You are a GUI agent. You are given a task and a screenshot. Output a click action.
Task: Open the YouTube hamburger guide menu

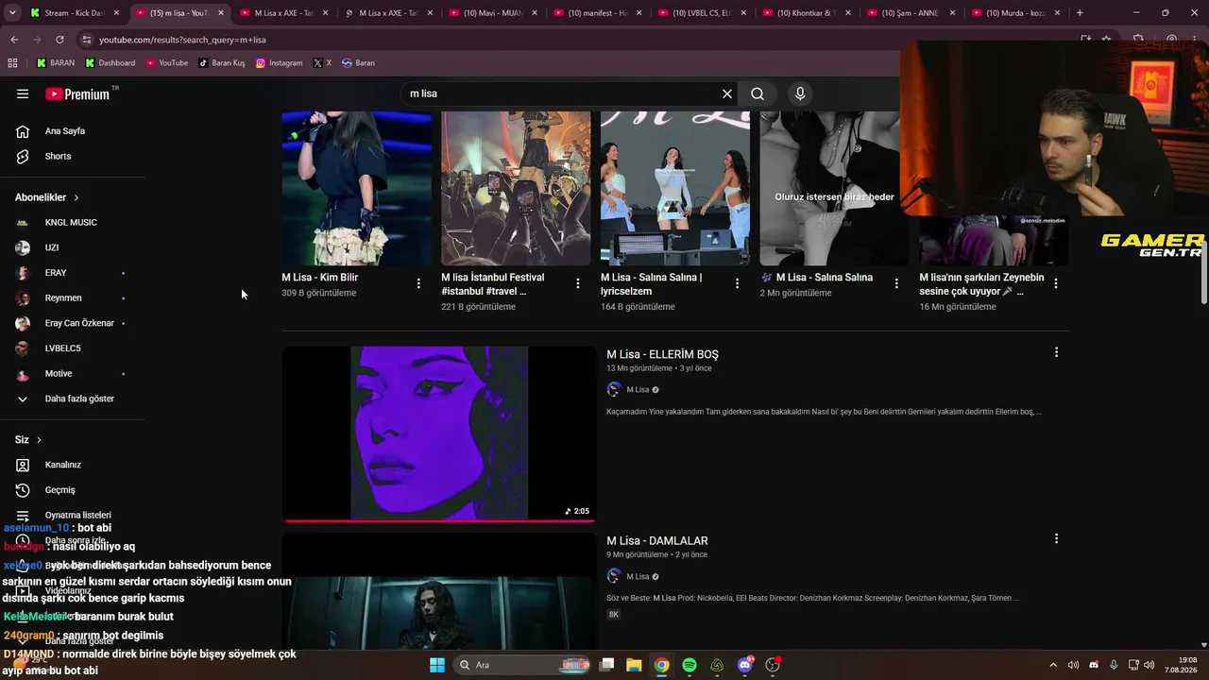coord(23,93)
